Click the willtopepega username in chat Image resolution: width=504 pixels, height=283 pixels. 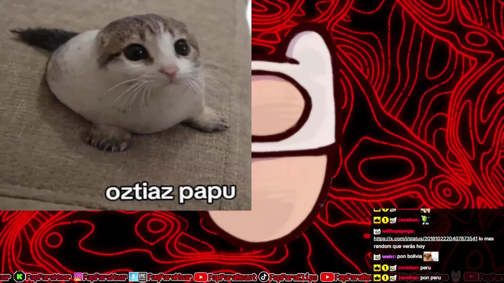click(398, 231)
